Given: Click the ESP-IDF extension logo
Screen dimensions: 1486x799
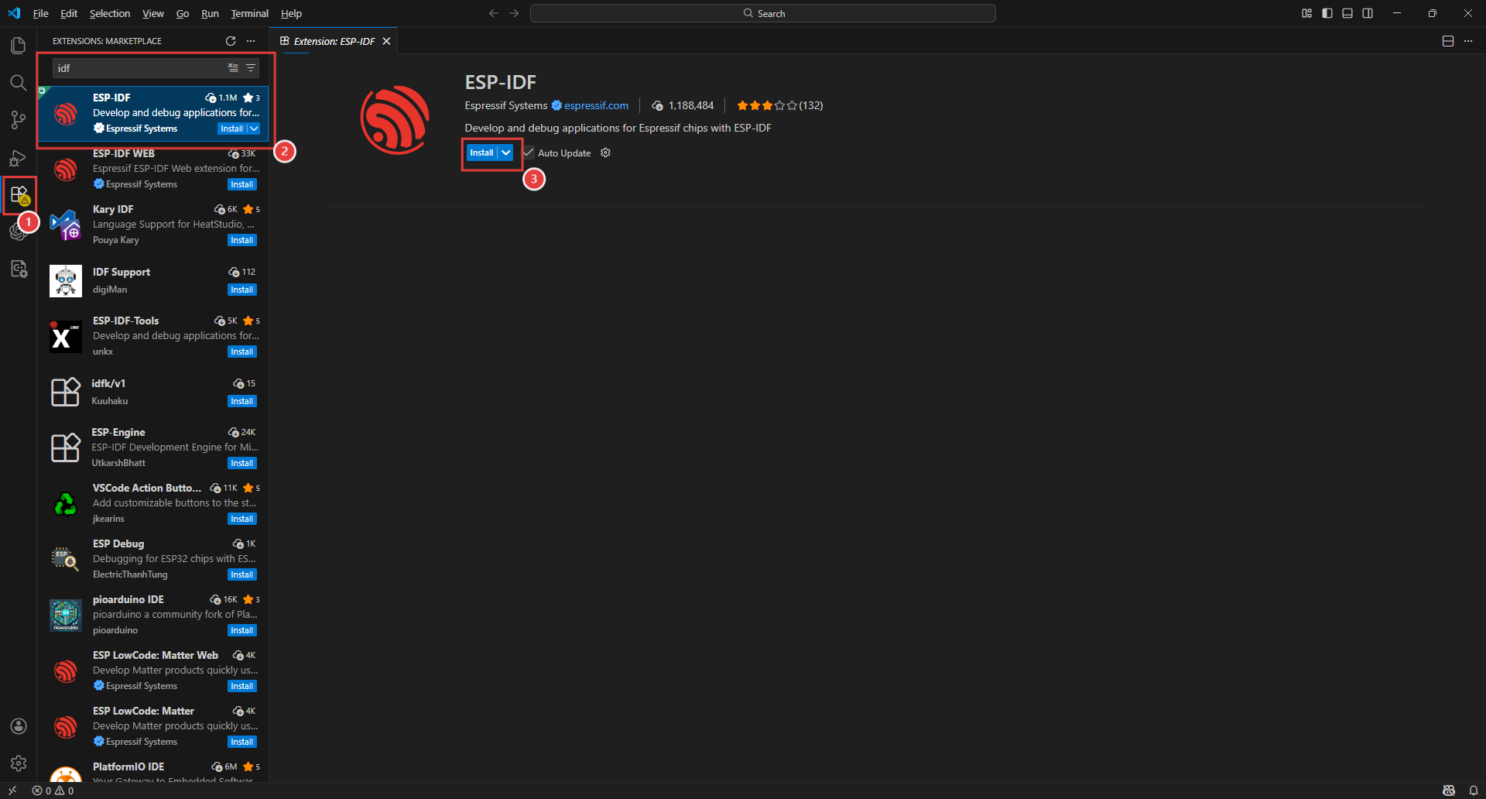Looking at the screenshot, I should click(395, 120).
